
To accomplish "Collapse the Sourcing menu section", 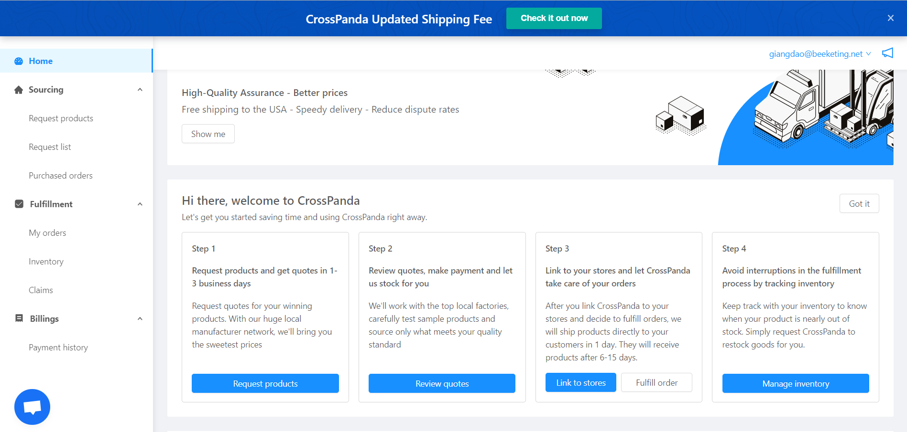I will point(140,90).
